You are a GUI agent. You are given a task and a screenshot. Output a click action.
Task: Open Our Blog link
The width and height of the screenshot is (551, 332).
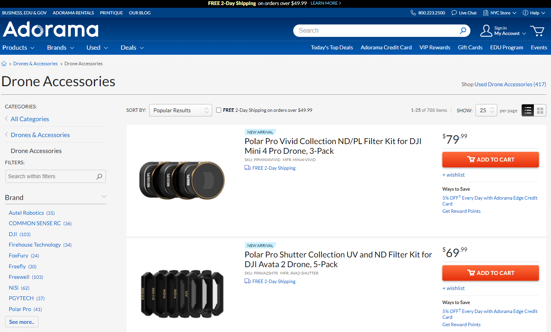click(x=140, y=13)
